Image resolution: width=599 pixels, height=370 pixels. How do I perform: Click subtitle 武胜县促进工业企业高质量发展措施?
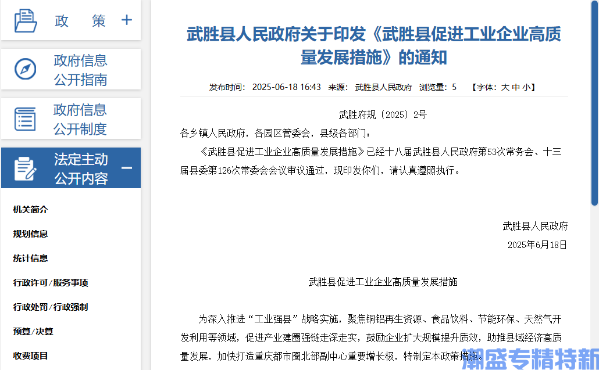coord(383,282)
